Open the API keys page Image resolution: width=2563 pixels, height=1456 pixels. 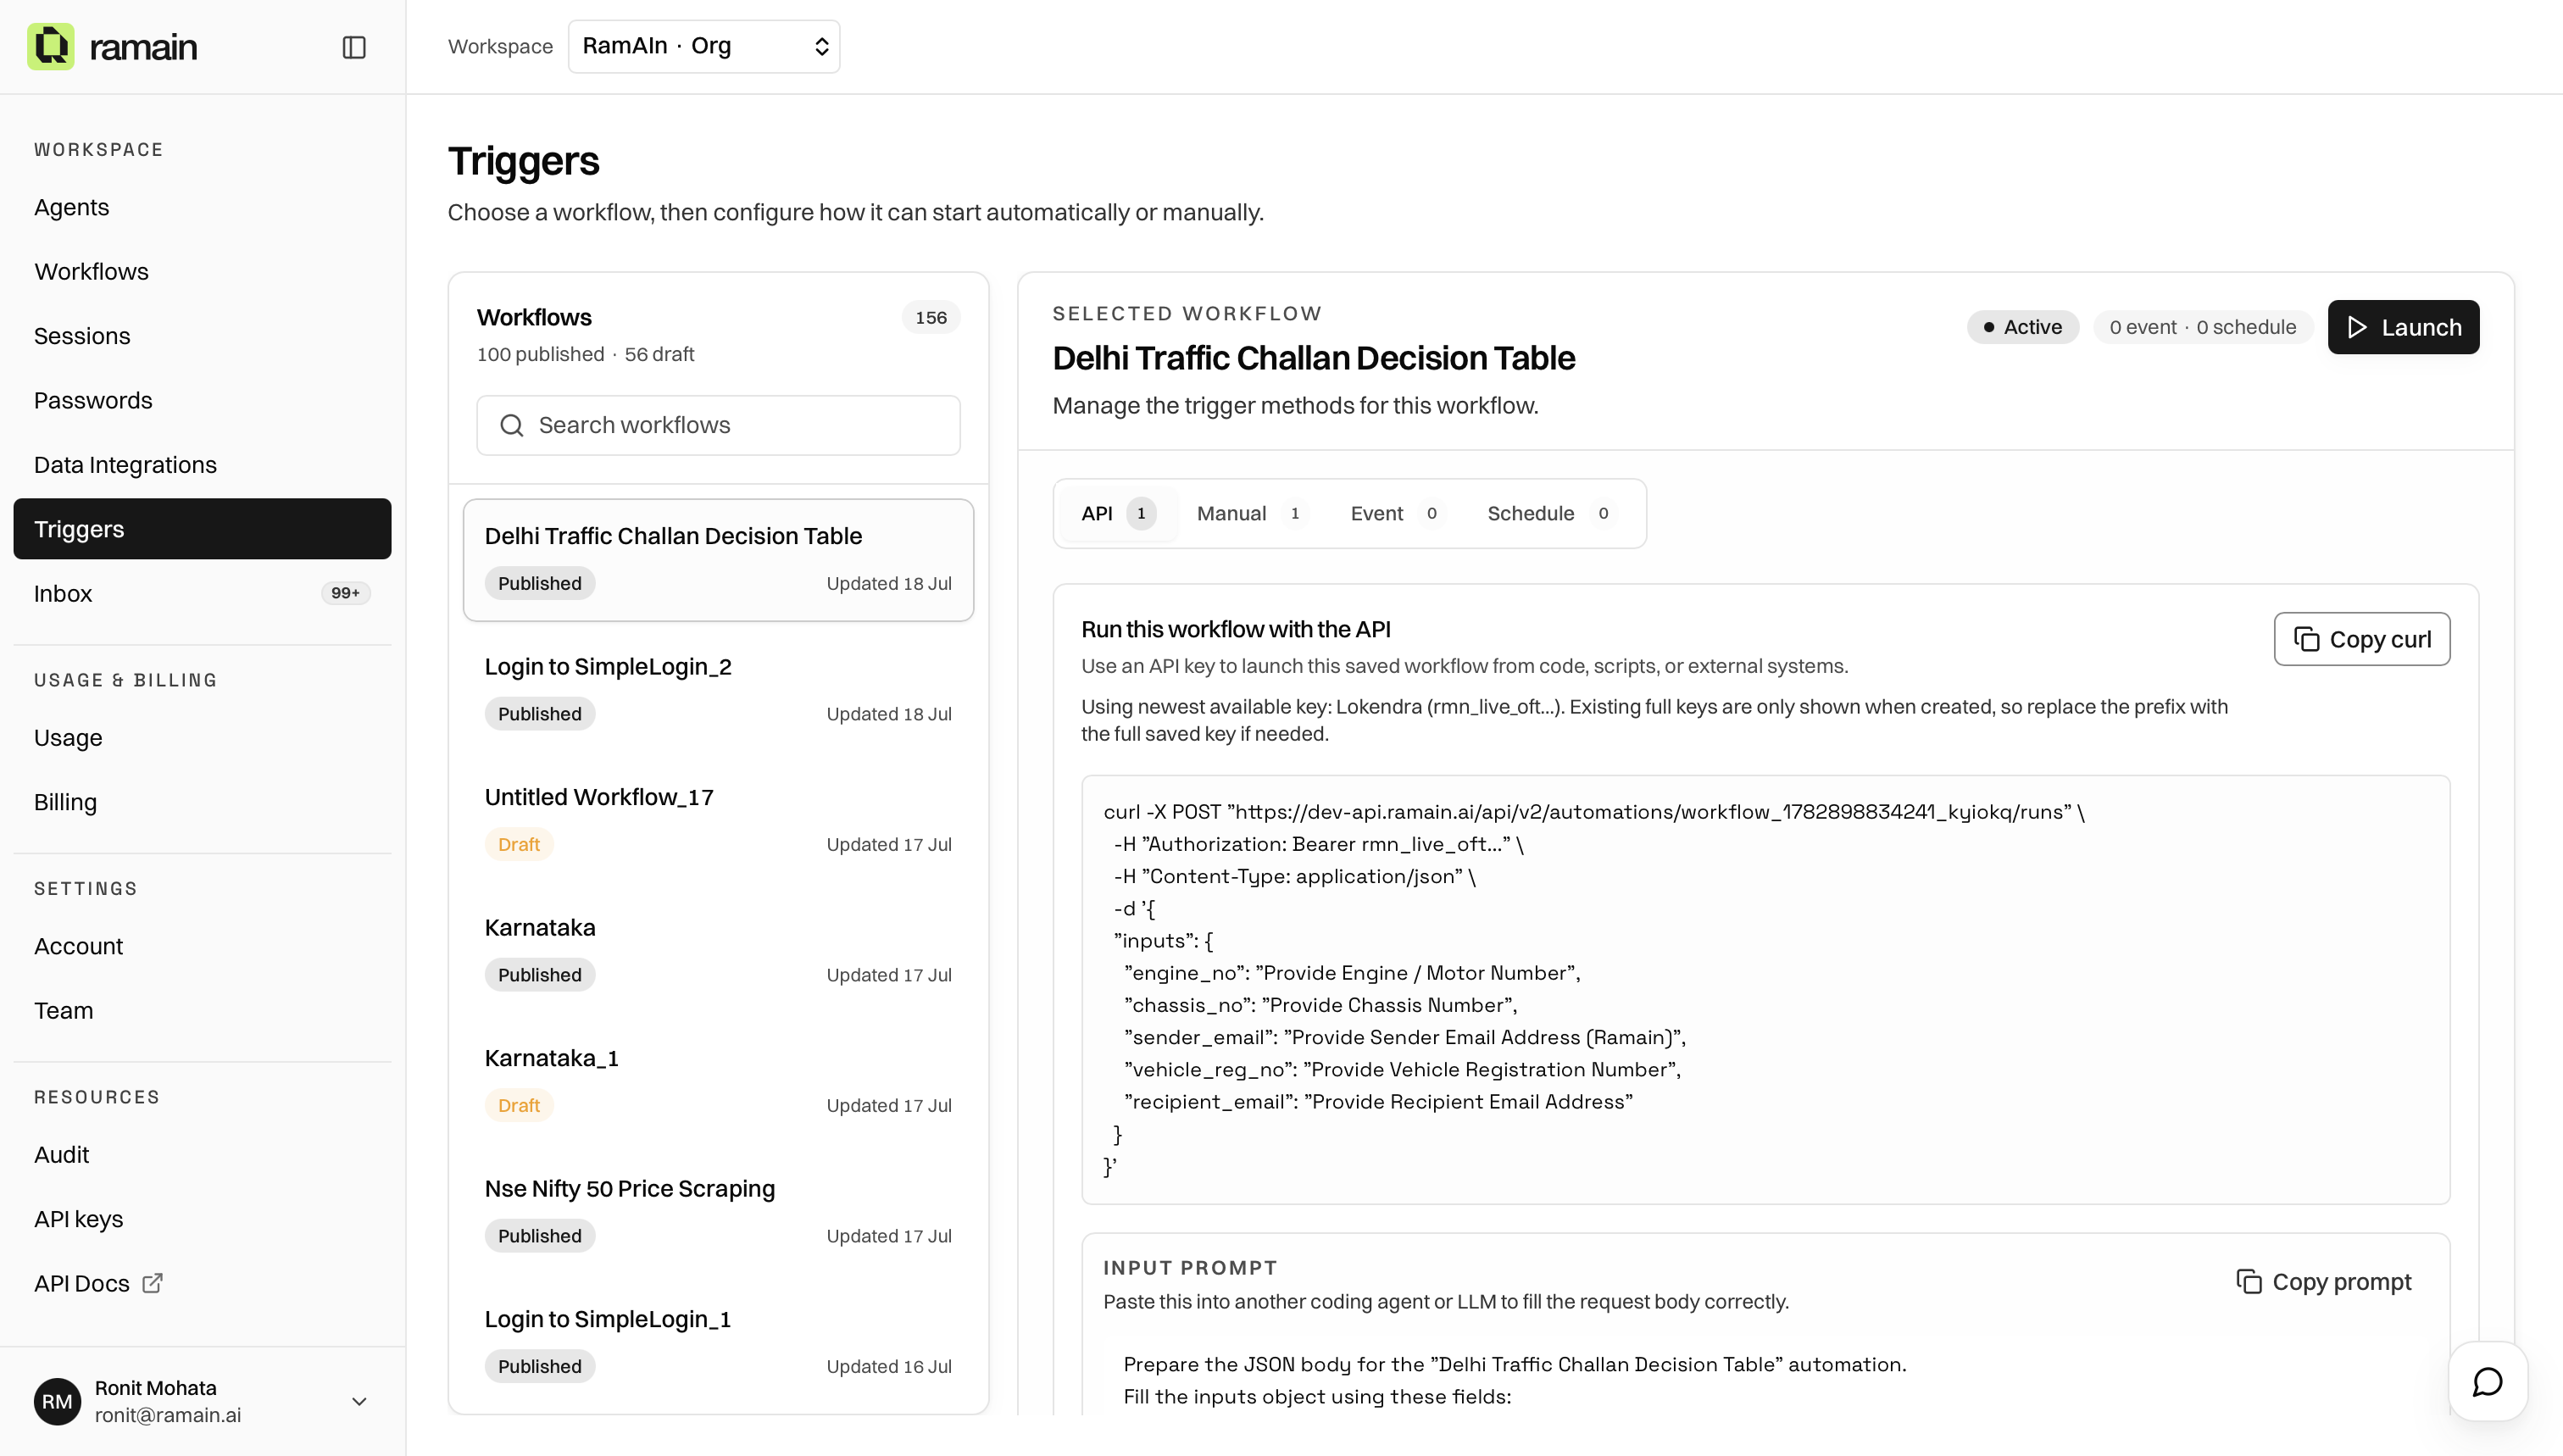pyautogui.click(x=202, y=1219)
